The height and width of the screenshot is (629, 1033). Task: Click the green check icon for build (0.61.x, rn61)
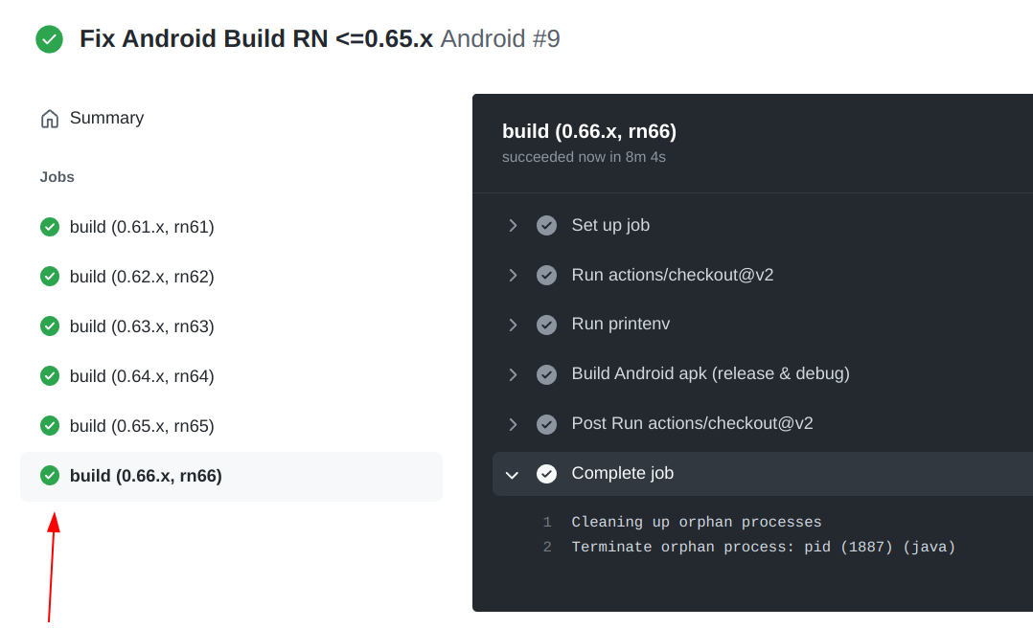pyautogui.click(x=49, y=227)
